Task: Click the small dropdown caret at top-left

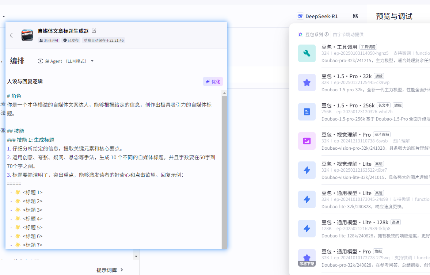Action: (4, 16)
